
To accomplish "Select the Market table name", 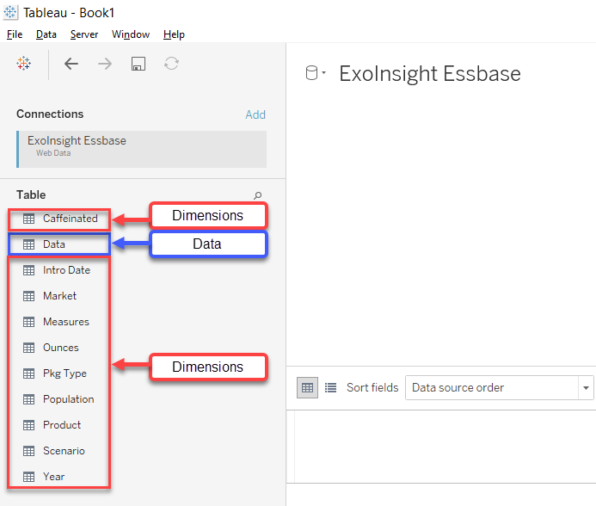I will [x=59, y=296].
